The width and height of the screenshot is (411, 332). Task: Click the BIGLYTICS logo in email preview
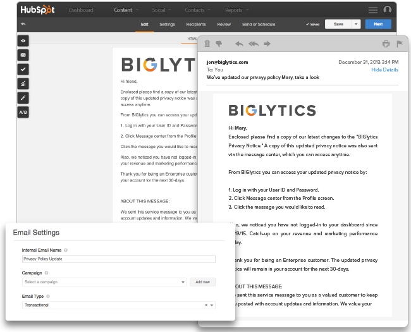pyautogui.click(x=272, y=111)
